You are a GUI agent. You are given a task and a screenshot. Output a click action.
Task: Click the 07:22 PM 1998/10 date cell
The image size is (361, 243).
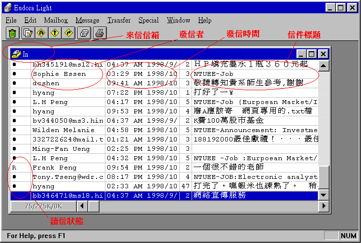(x=142, y=93)
